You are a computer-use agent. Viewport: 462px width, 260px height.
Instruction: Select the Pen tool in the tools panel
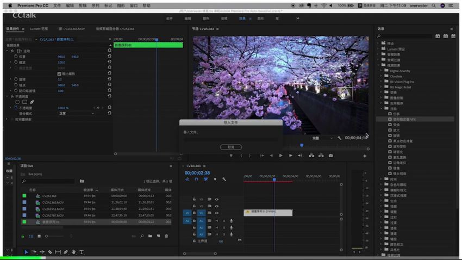tap(66, 252)
